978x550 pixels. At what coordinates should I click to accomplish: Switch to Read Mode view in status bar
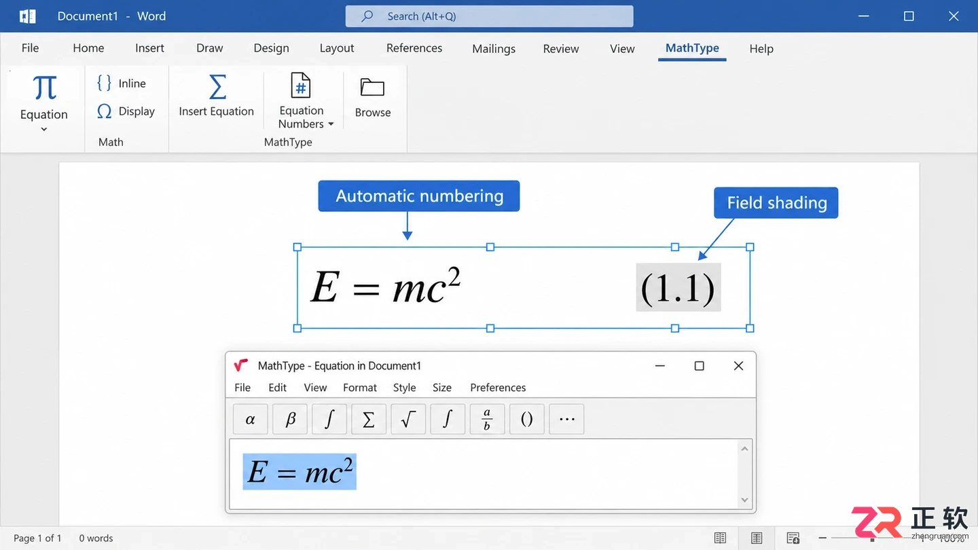coord(721,538)
